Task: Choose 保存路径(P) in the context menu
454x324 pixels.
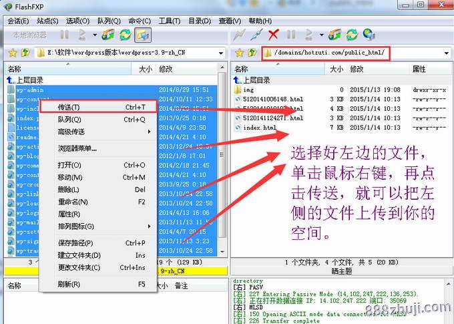Action: pos(98,243)
